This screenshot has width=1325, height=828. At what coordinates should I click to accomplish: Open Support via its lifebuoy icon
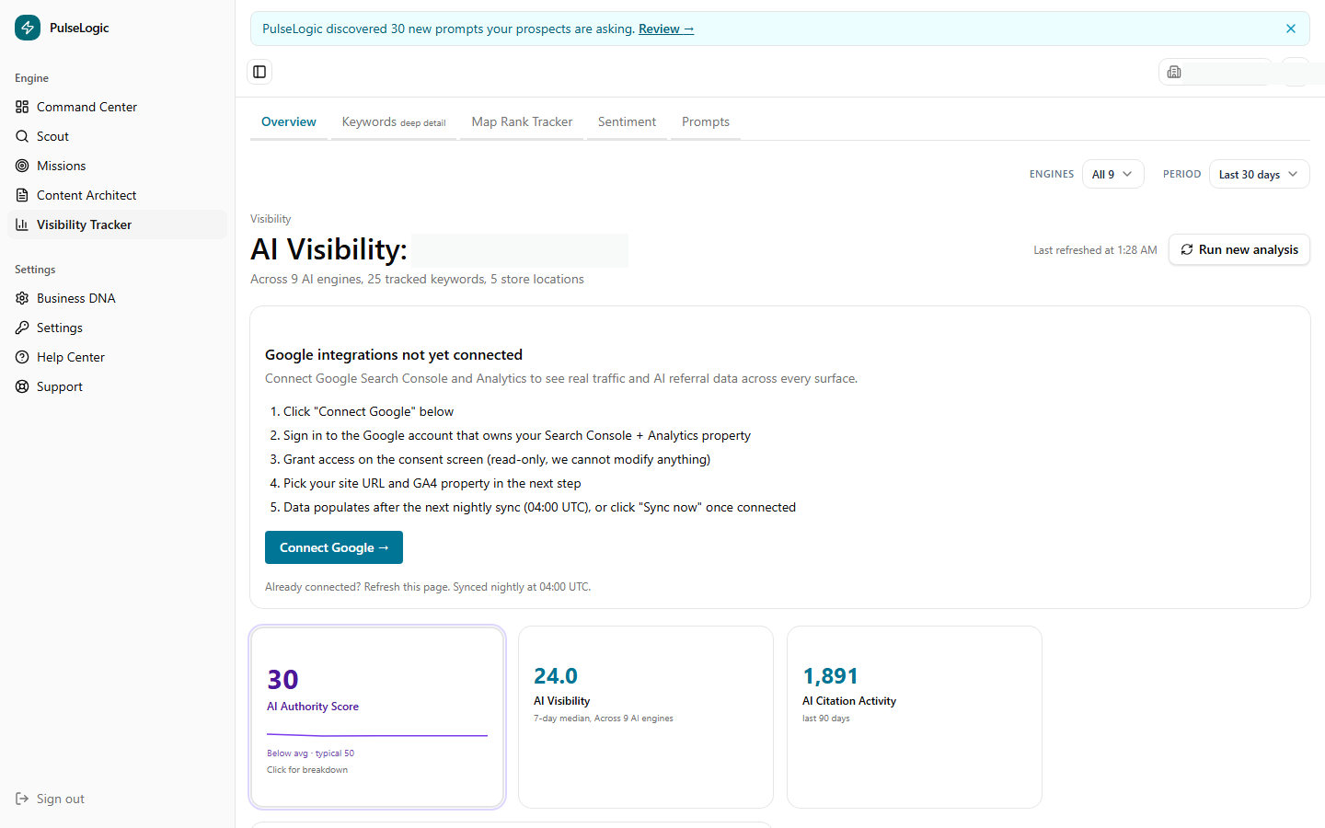22,386
